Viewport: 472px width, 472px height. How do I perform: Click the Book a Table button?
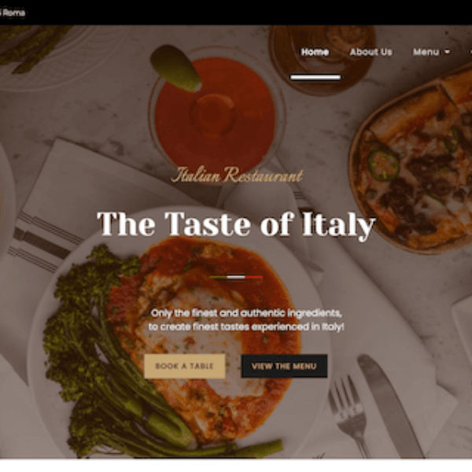pyautogui.click(x=185, y=366)
